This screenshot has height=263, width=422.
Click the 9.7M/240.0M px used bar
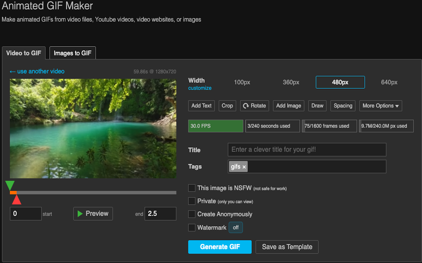coord(386,126)
